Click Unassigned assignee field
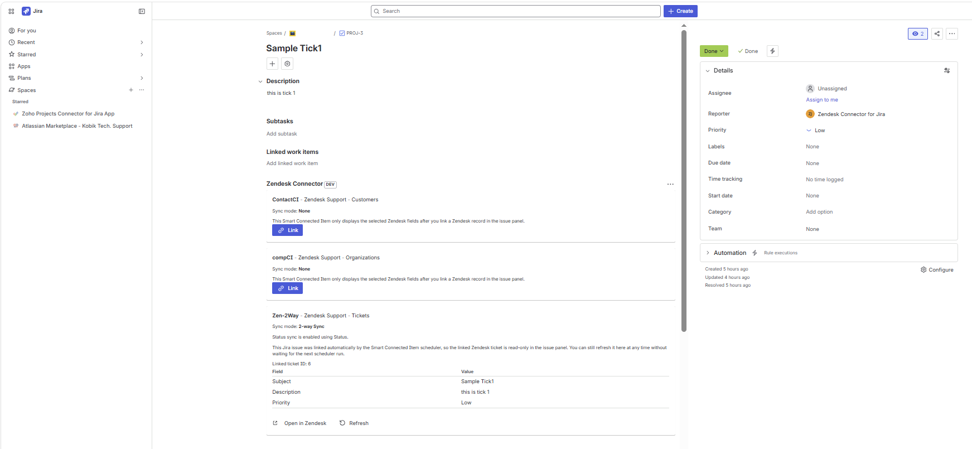This screenshot has width=972, height=449. (826, 89)
